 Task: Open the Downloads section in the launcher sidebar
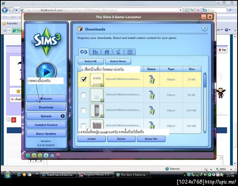[x=46, y=107]
